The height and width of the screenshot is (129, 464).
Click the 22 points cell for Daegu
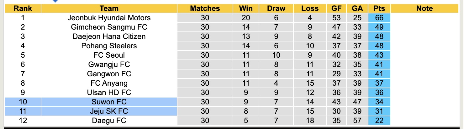379,121
